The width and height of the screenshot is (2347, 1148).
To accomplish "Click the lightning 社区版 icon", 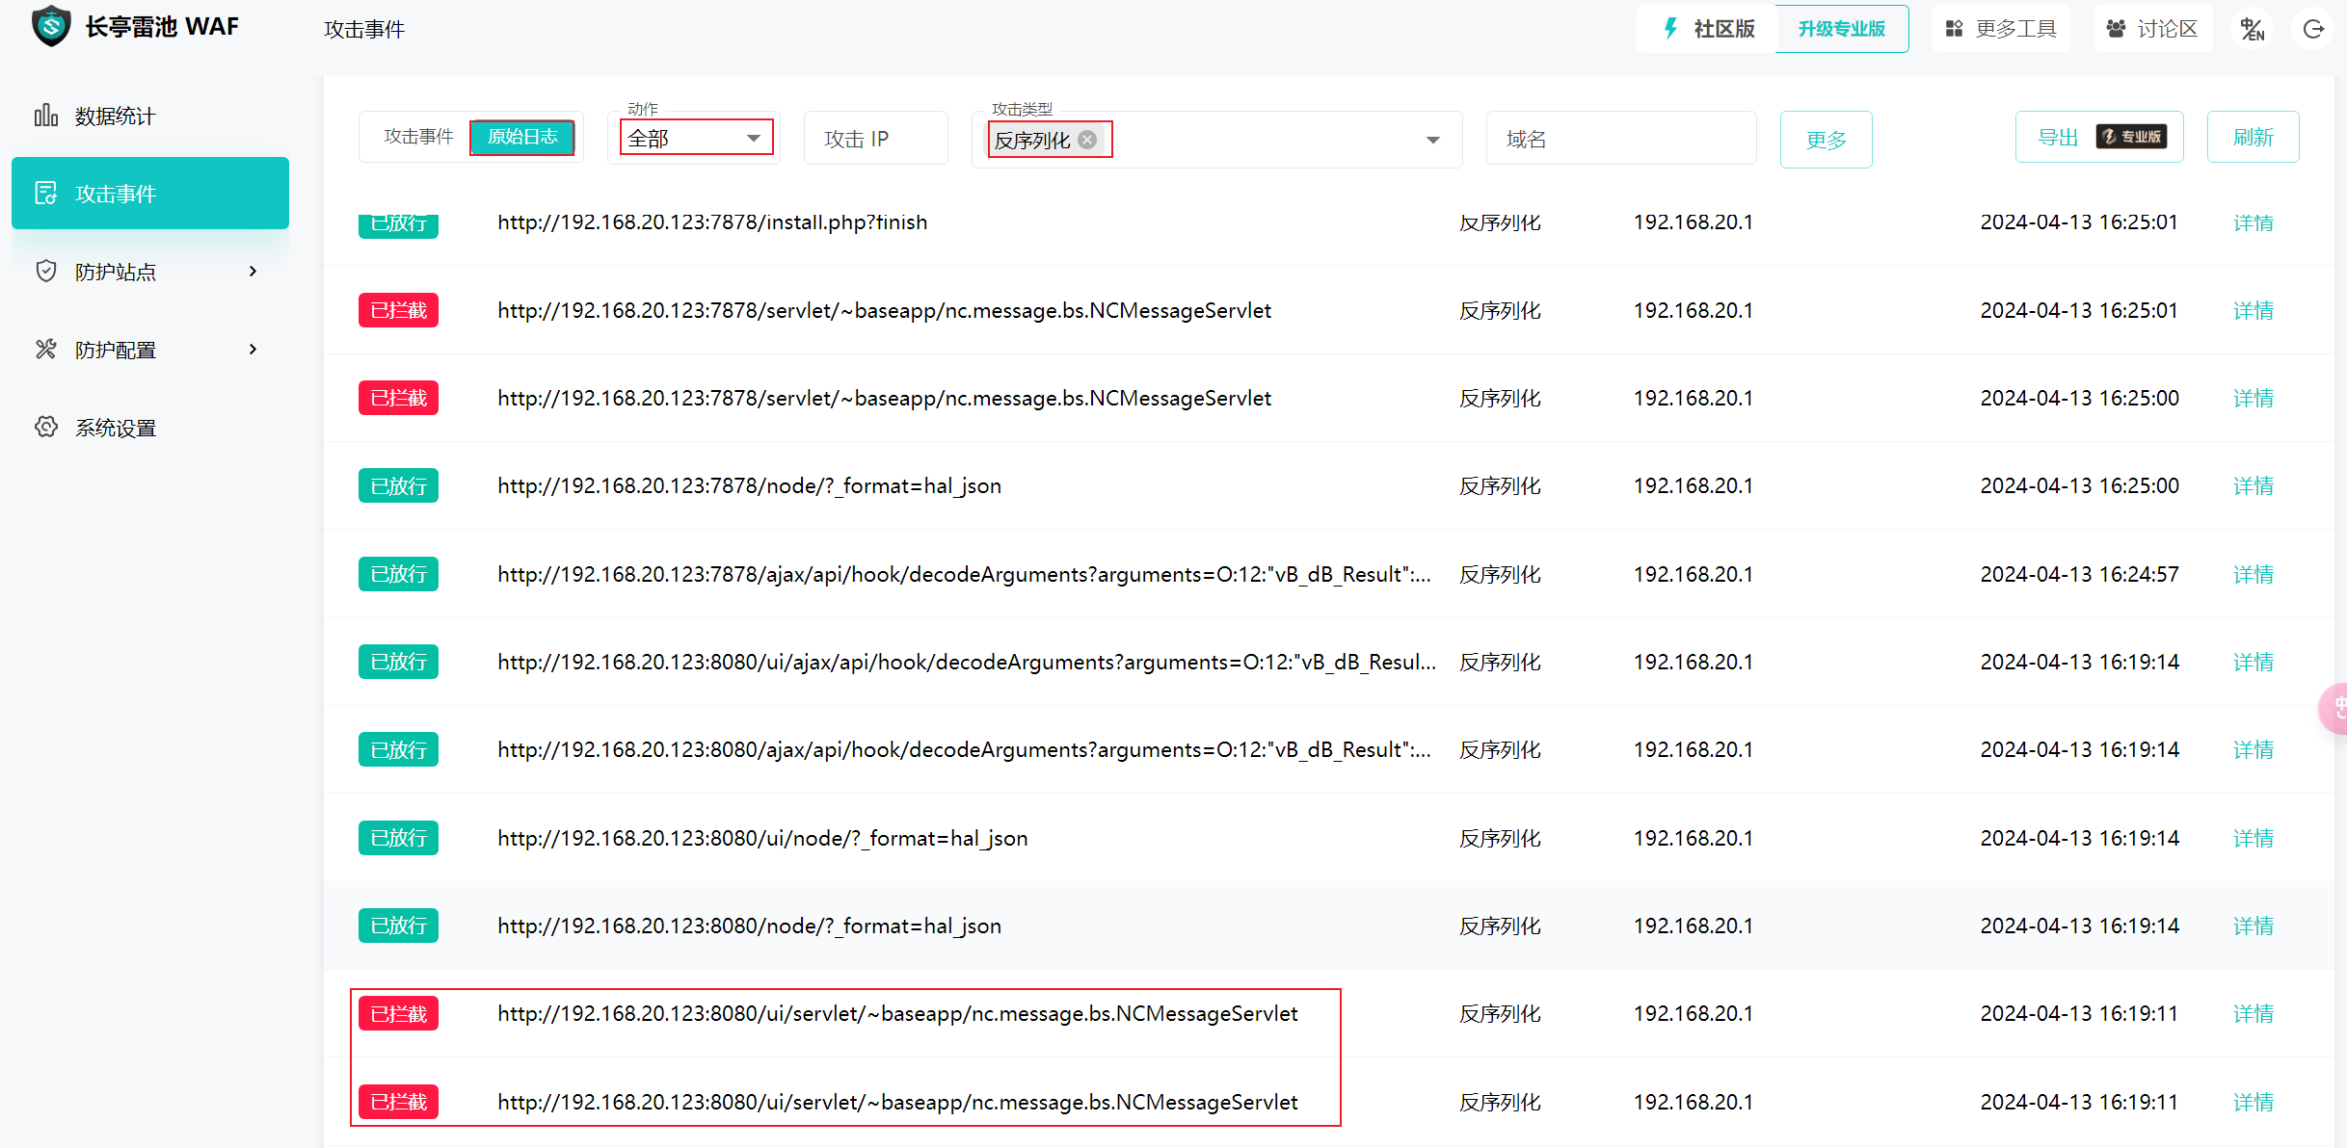I will [1670, 29].
